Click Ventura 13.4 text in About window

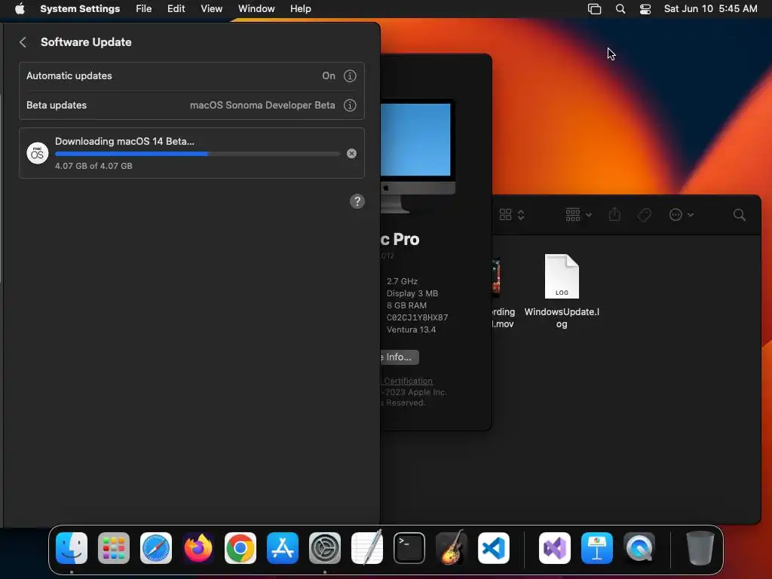pyautogui.click(x=411, y=329)
